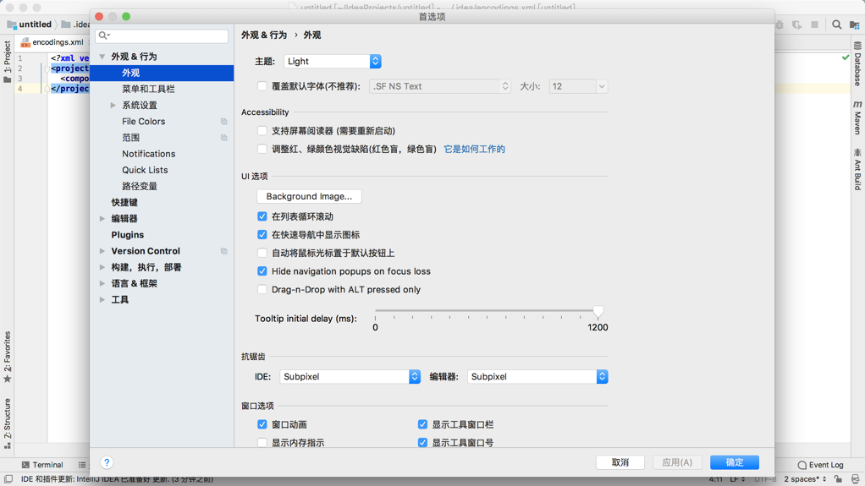Toggle 覆盖默认字体 checkbox
Image resolution: width=865 pixels, height=486 pixels.
click(262, 86)
